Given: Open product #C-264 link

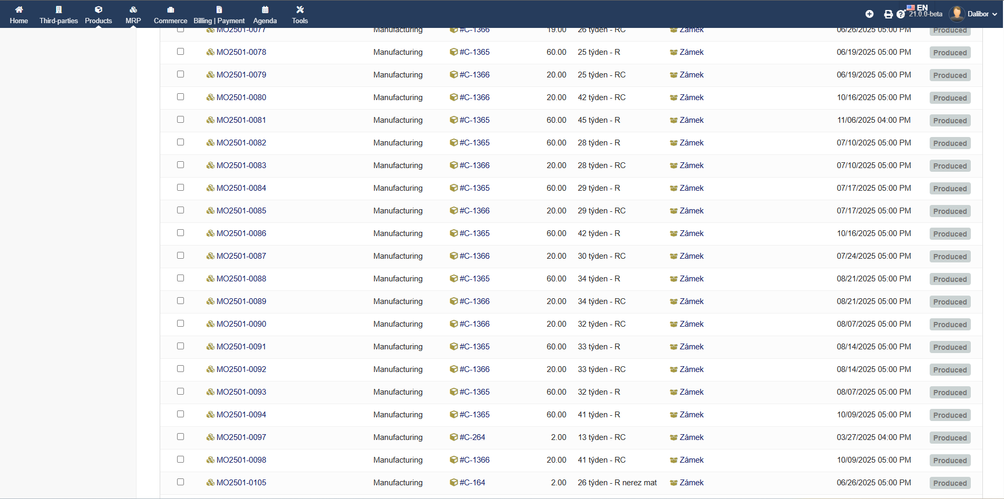Looking at the screenshot, I should 472,437.
